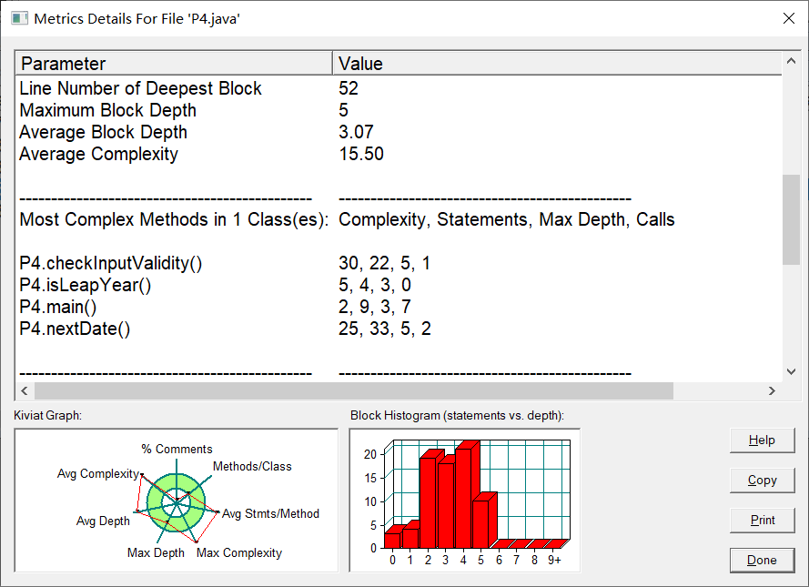This screenshot has height=587, width=809.
Task: Click the value '30, 22, 5, 1'
Action: tap(384, 263)
